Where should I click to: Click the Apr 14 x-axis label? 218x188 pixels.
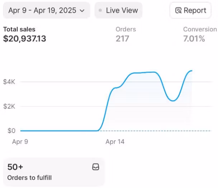coord(115,142)
